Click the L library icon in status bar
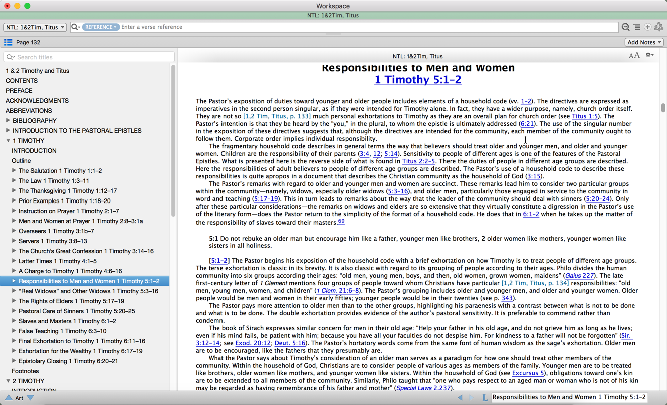667x405 pixels. (485, 397)
